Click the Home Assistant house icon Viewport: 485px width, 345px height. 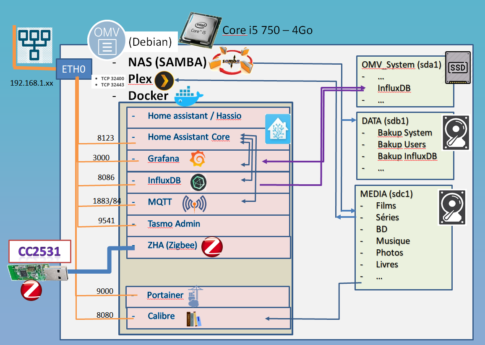[x=278, y=129]
